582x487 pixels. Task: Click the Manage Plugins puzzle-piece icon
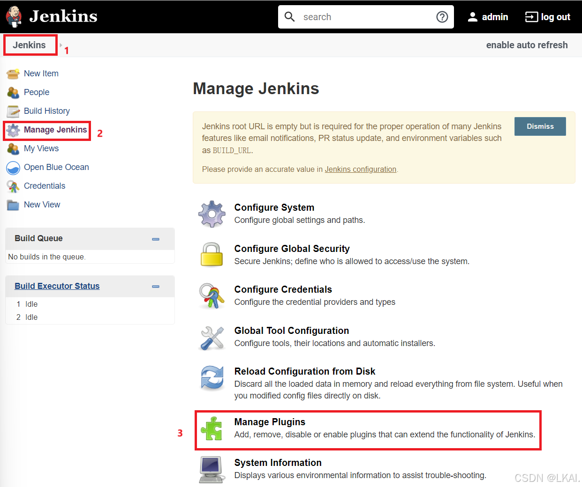point(212,428)
